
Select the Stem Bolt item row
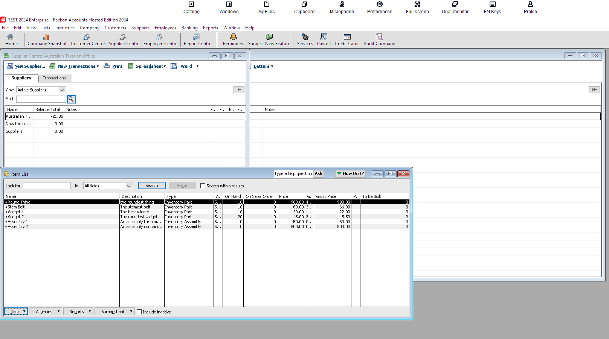tap(206, 207)
